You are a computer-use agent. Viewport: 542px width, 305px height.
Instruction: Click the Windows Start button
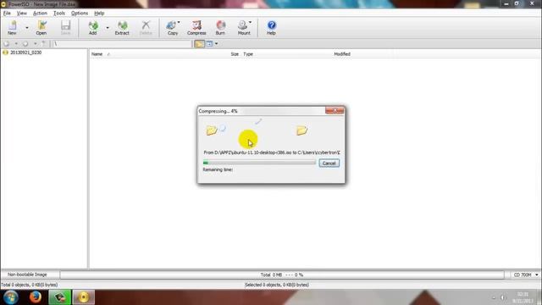click(x=11, y=297)
